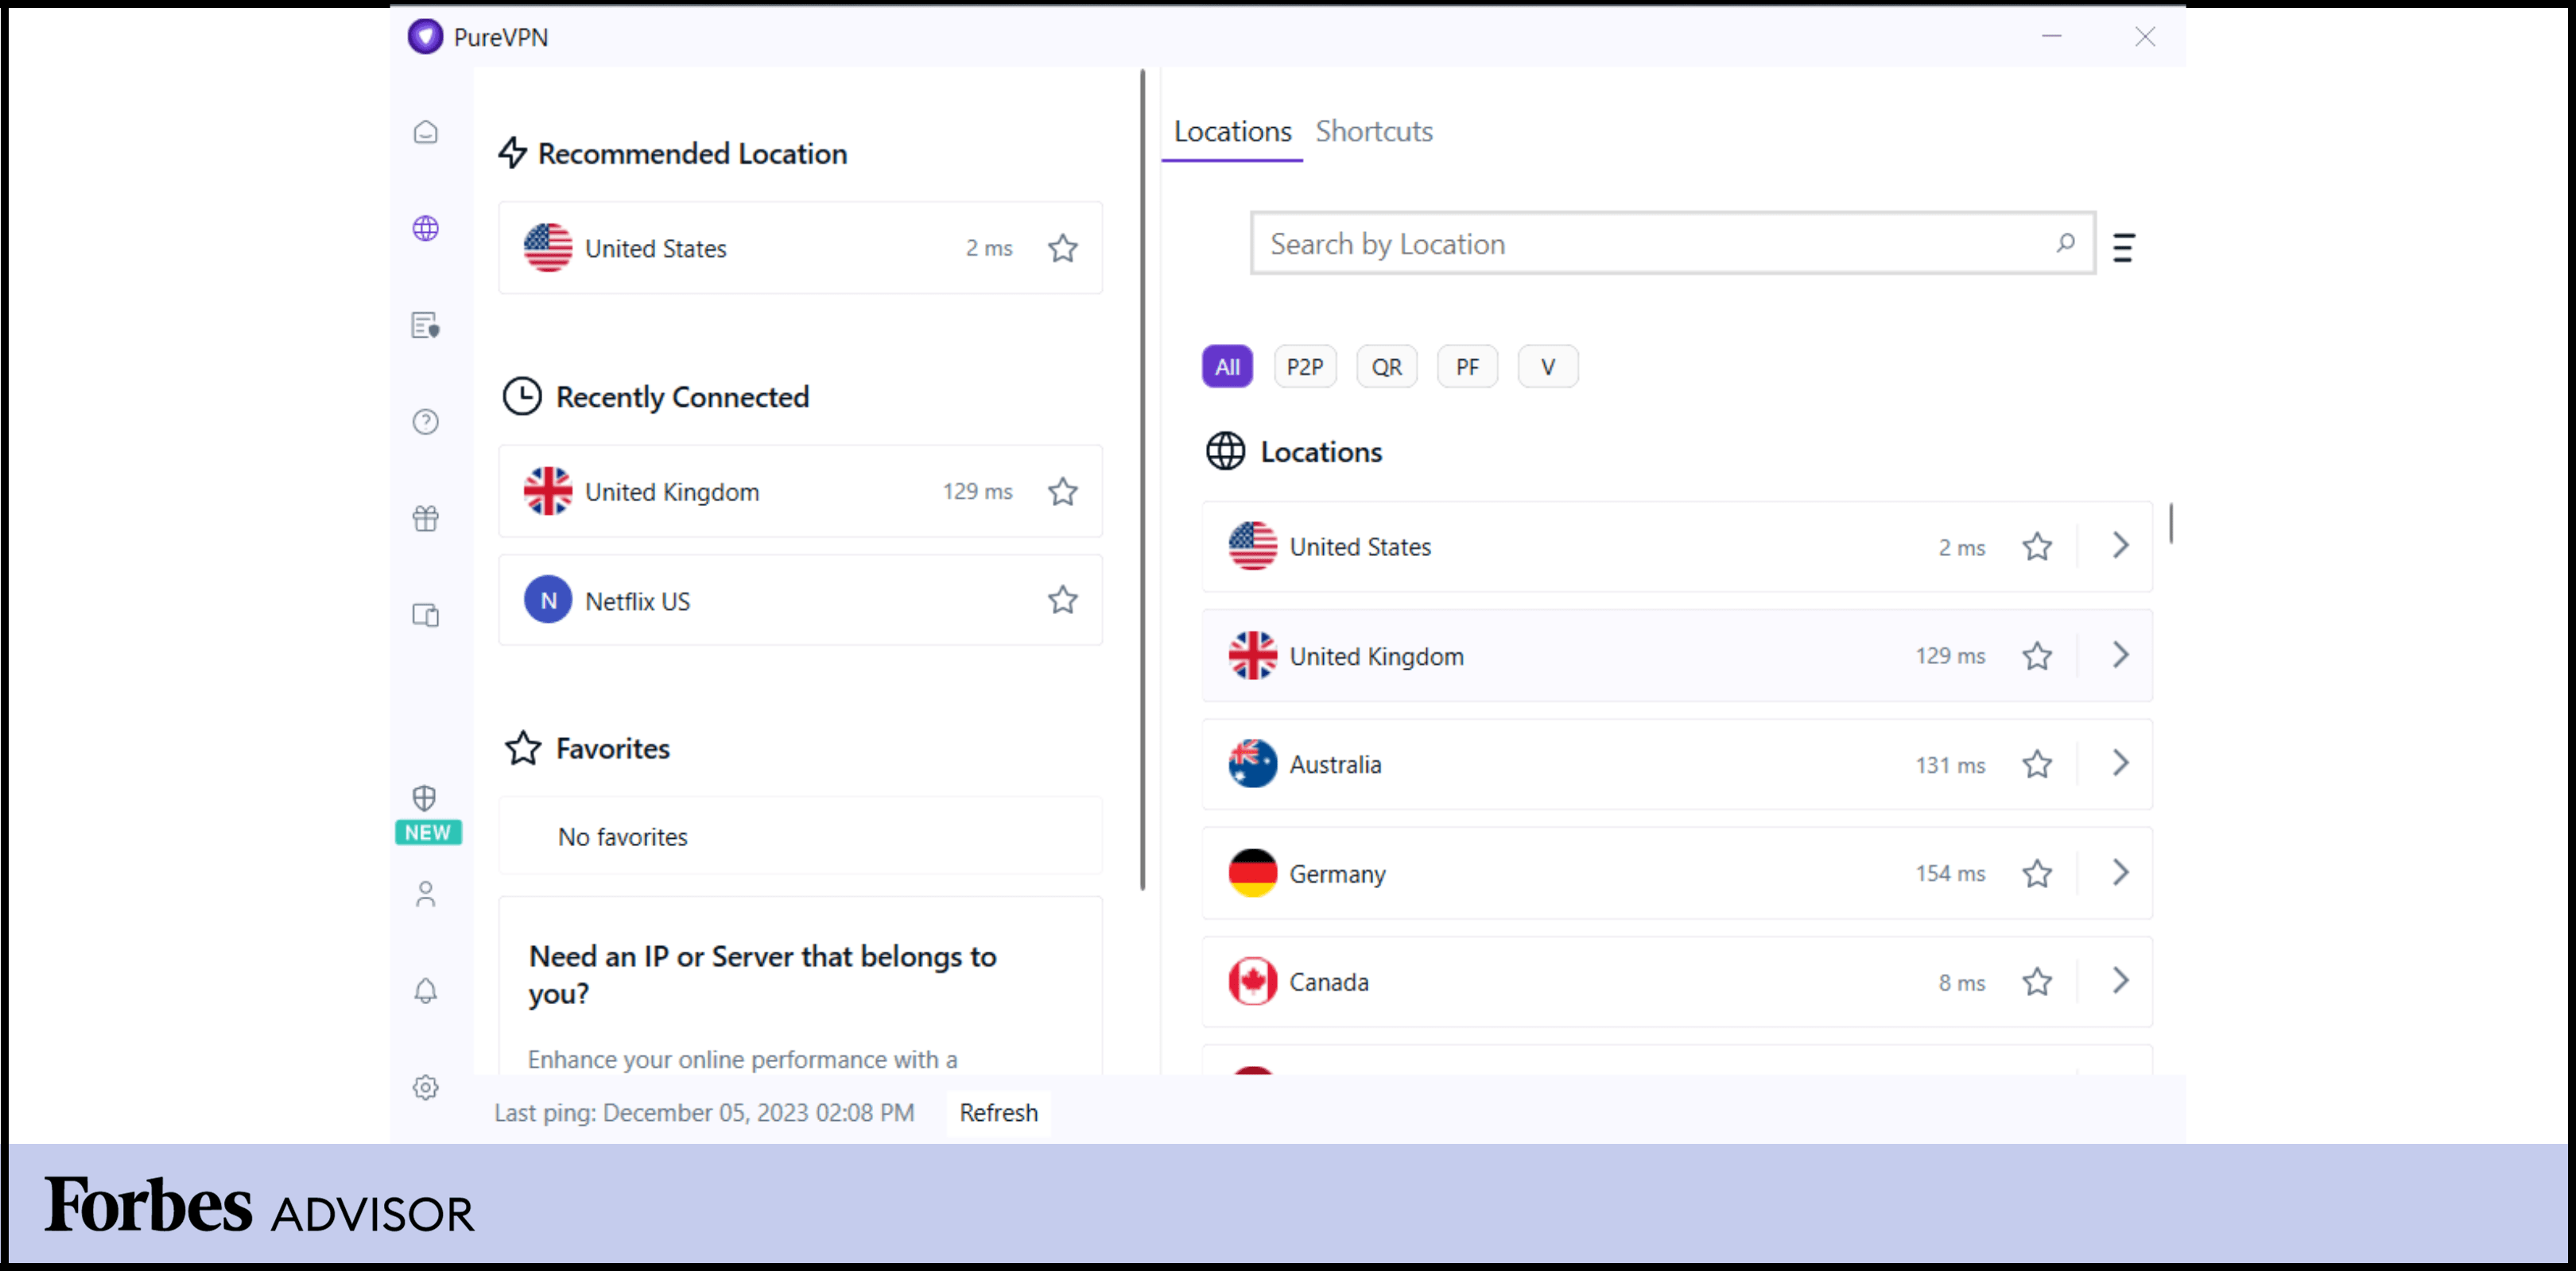
Task: Favorite the recently connected United Kingdom
Action: pos(1063,492)
